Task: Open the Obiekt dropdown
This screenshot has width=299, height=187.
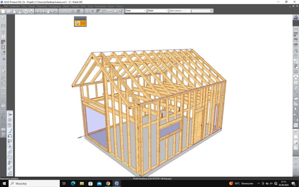Action: tap(158, 11)
